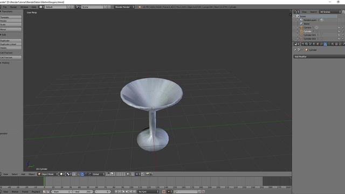Click the Cell Fracture button
The height and width of the screenshot is (194, 345).
pyautogui.click(x=11, y=58)
